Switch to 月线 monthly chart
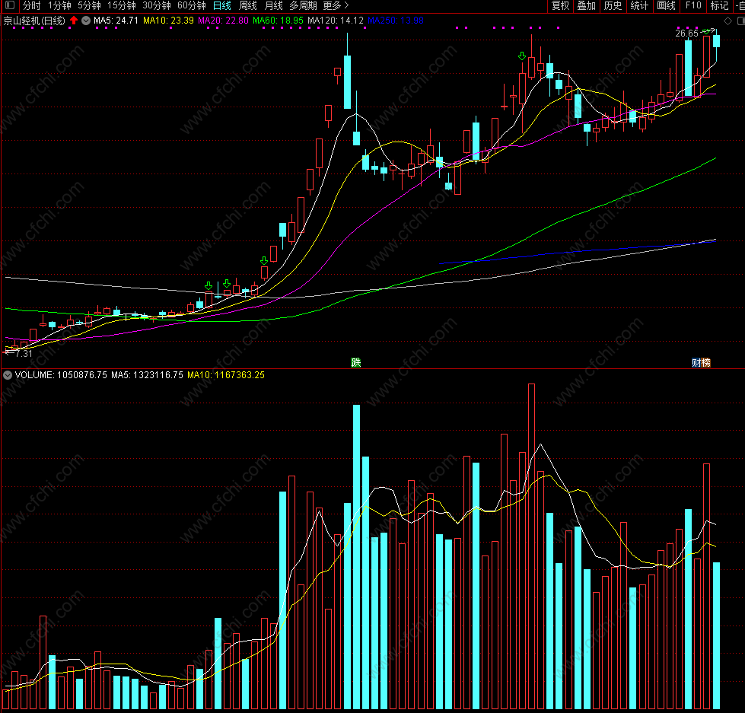Screen dimensions: 745x713 (x=273, y=5)
